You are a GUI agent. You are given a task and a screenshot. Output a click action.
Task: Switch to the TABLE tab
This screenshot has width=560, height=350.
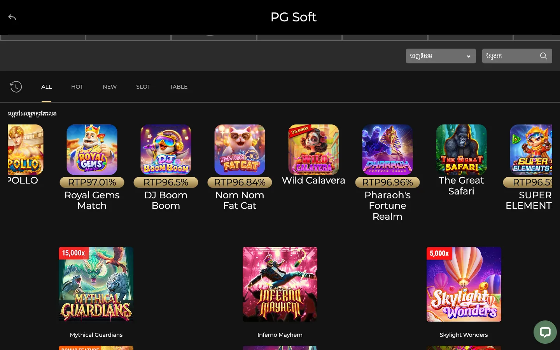click(178, 87)
